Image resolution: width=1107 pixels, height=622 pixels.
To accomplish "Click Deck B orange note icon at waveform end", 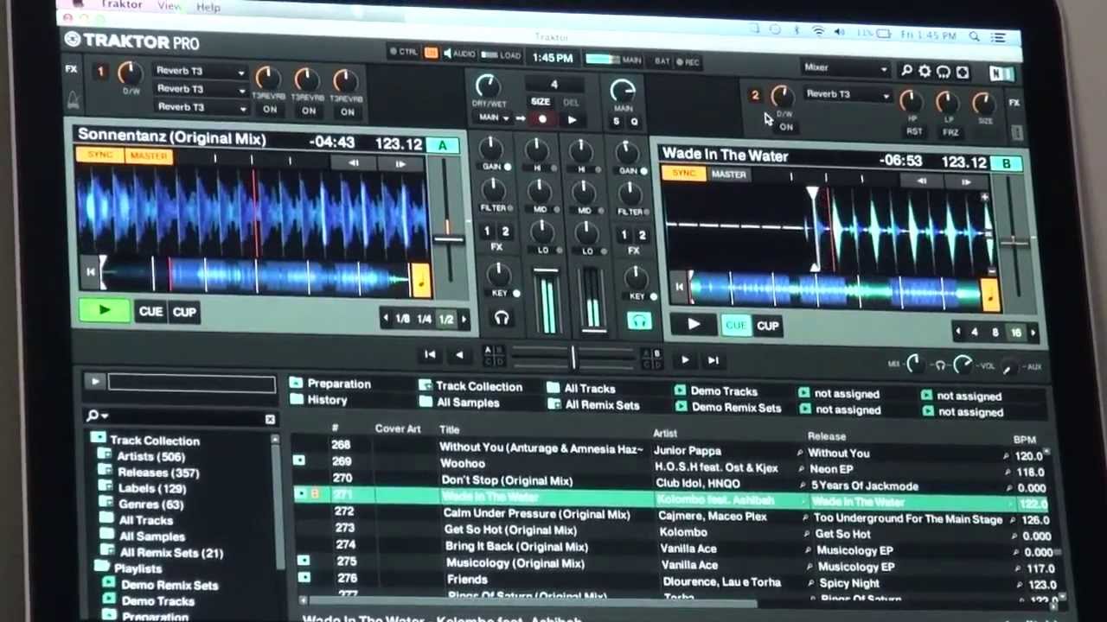I will point(990,295).
